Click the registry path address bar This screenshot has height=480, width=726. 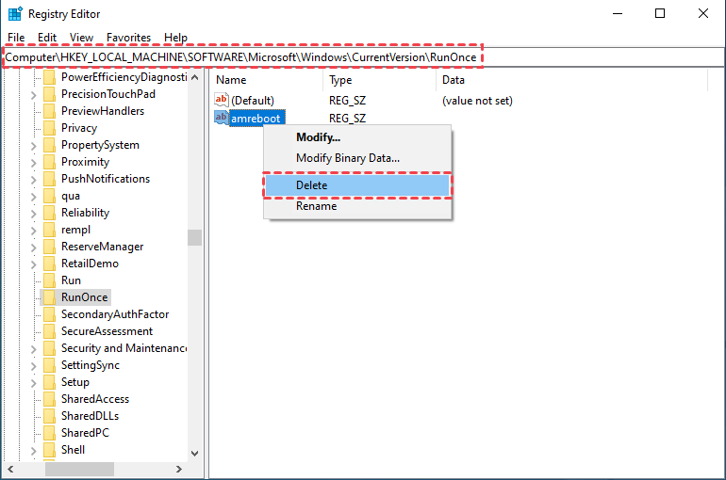tap(363, 57)
